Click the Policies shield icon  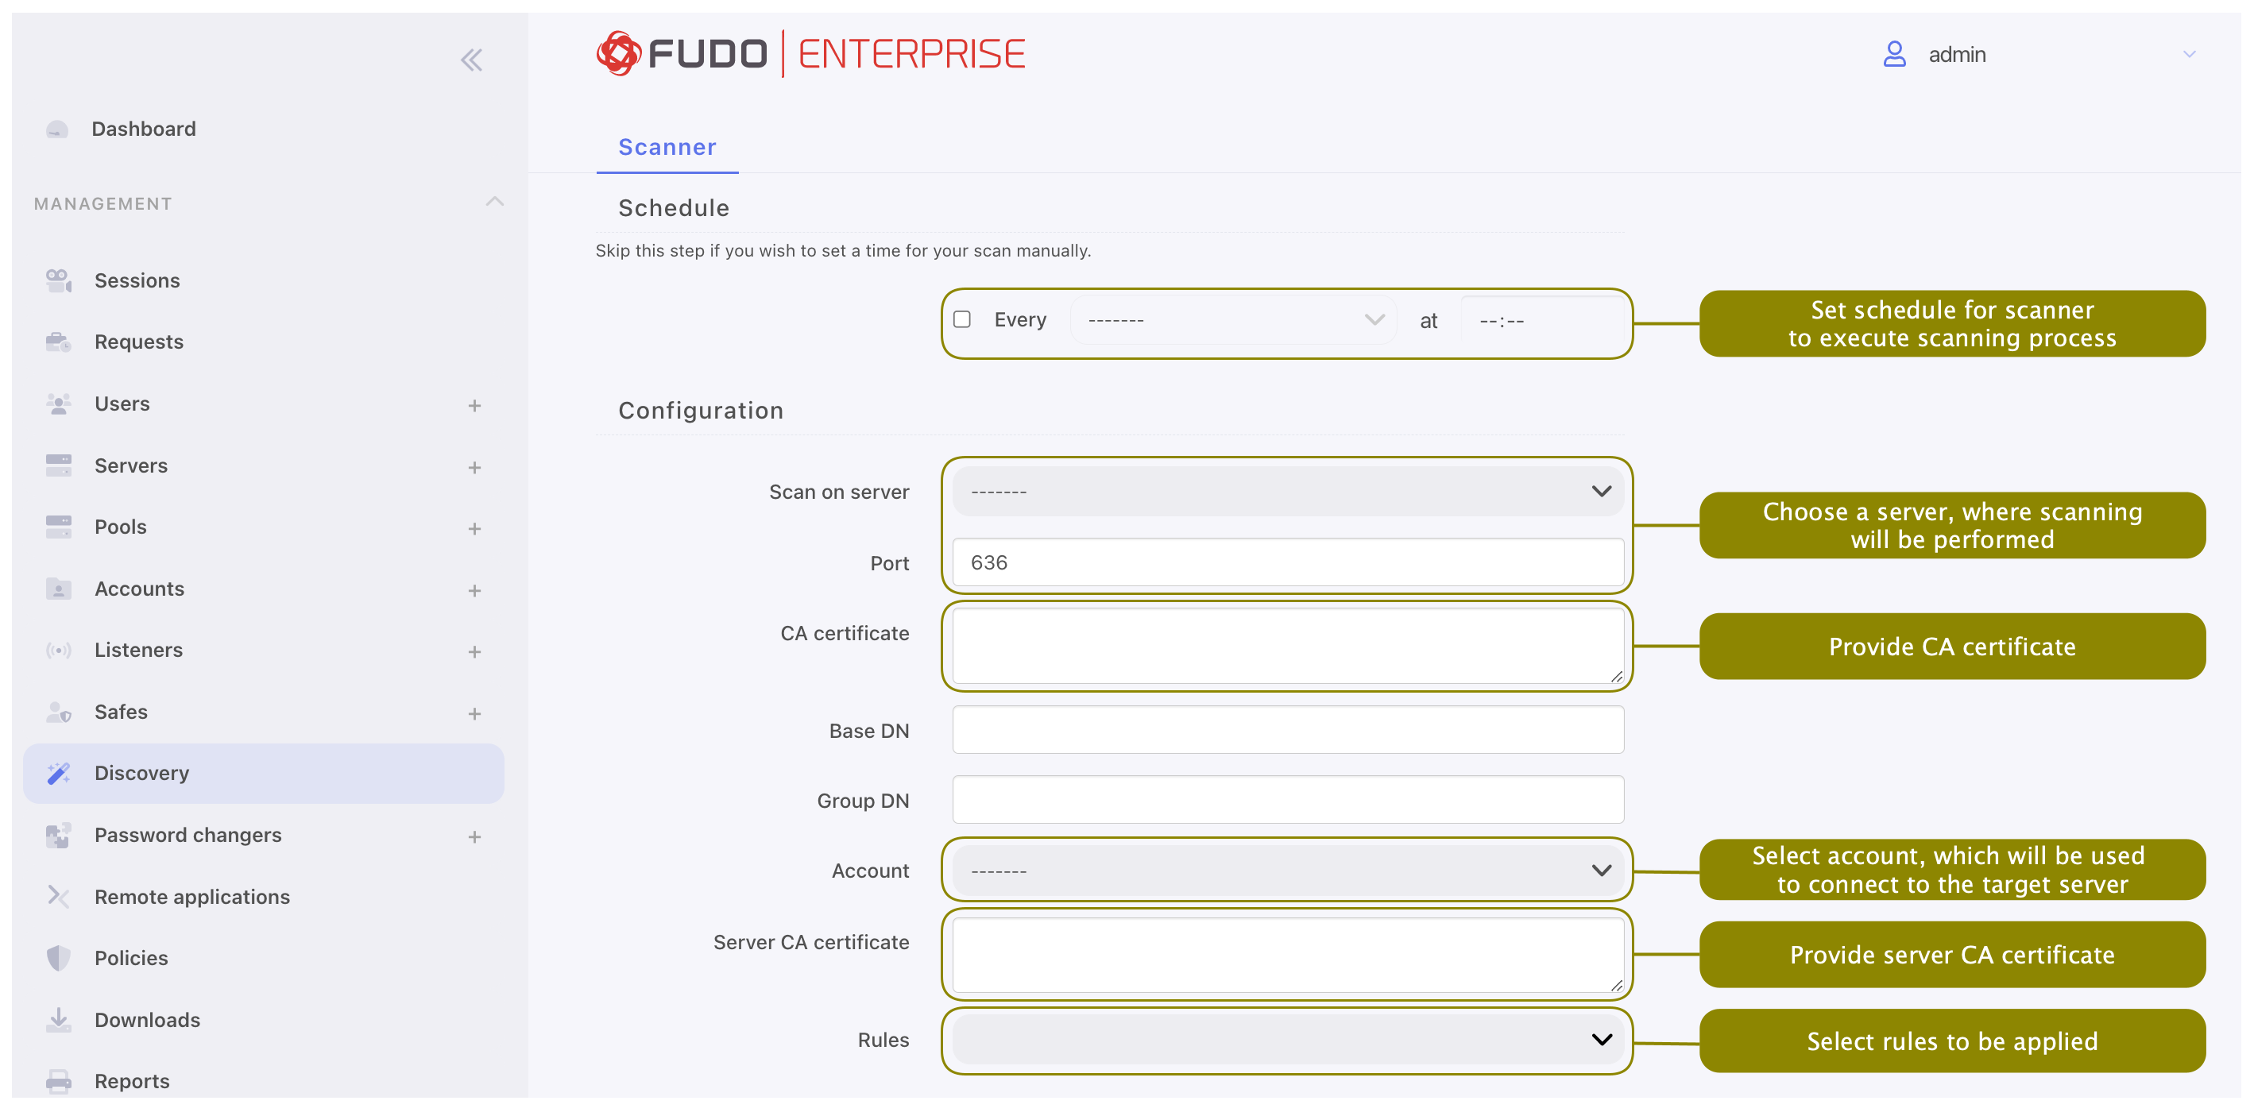59,958
